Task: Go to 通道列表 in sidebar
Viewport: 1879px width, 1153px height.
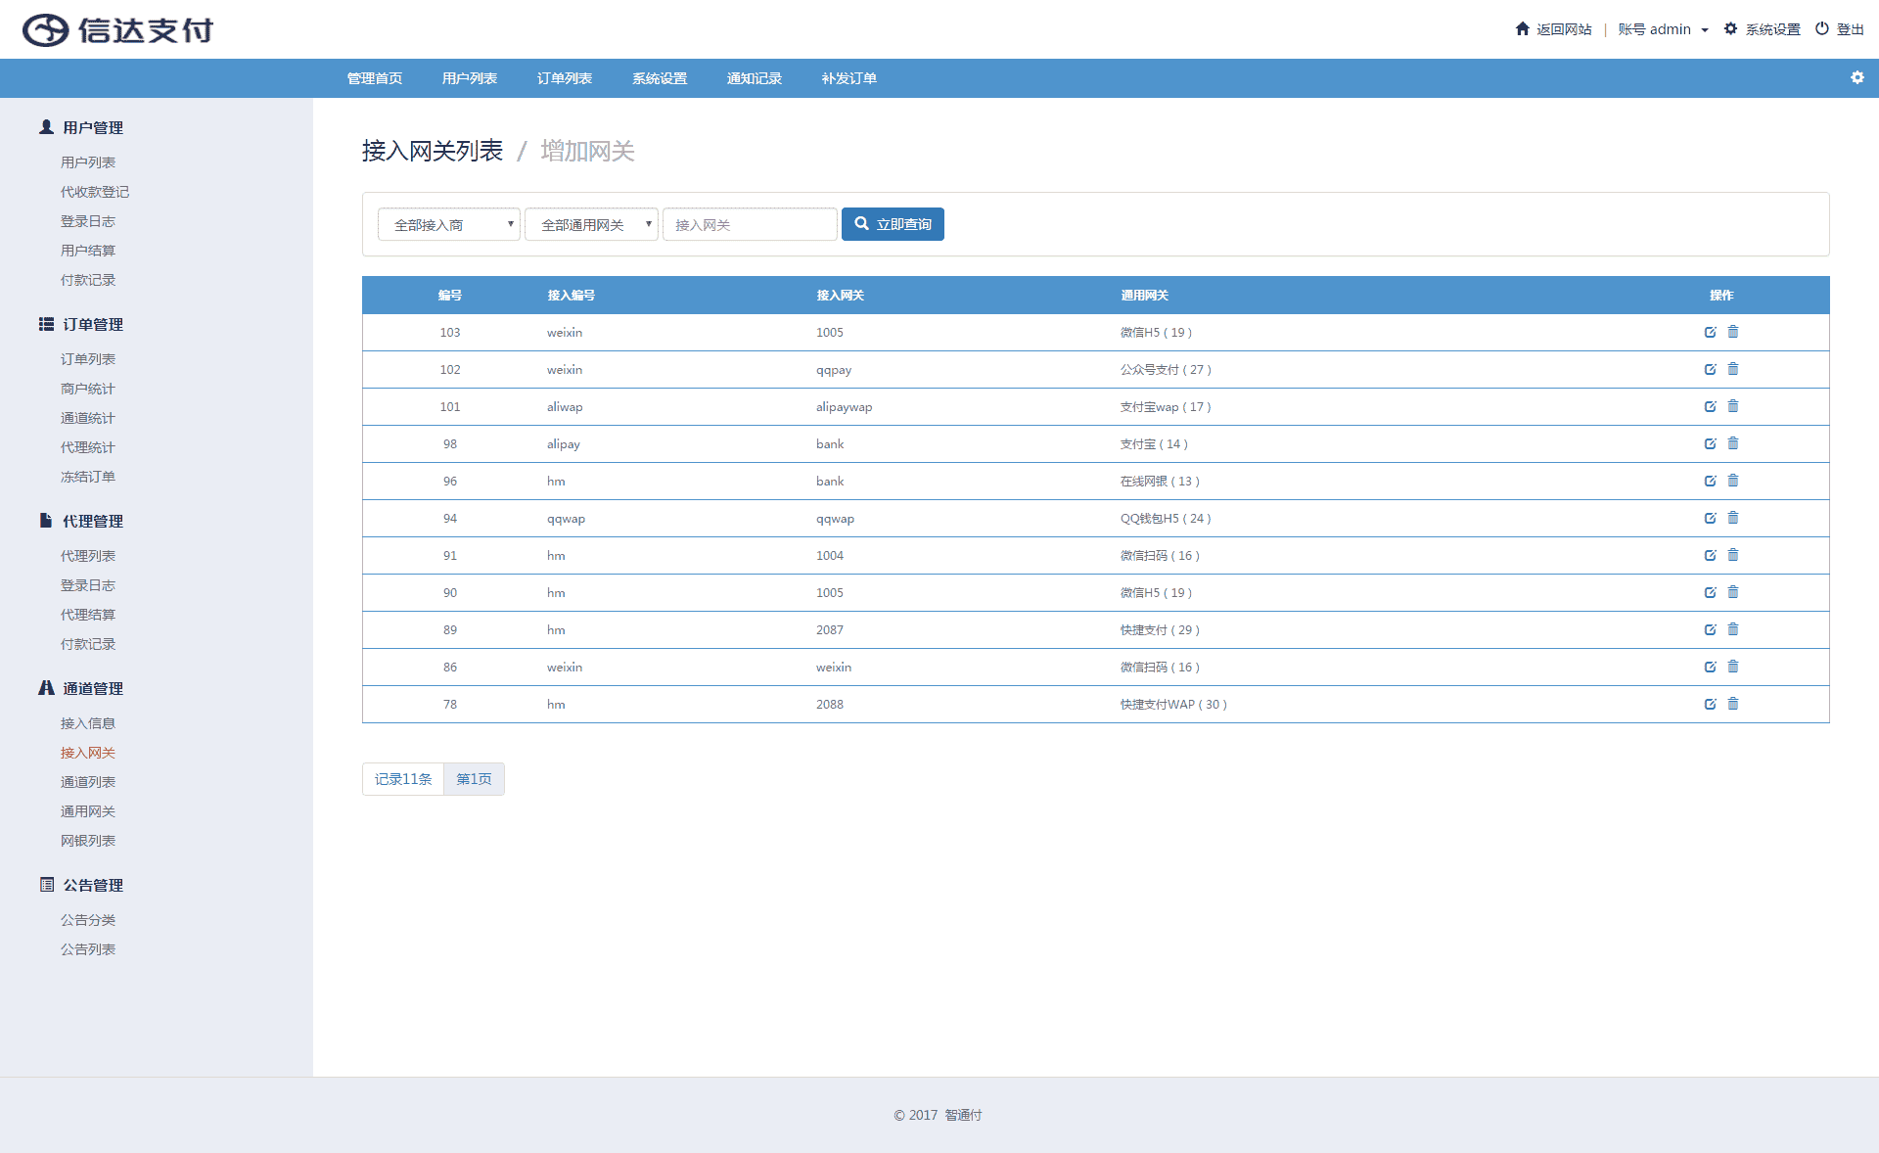Action: coord(88,782)
